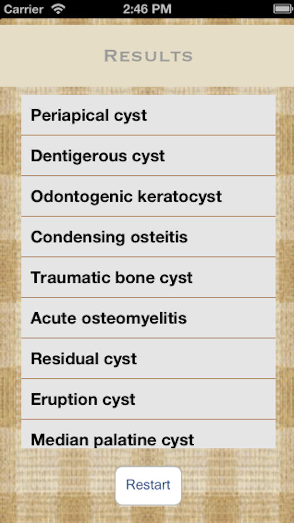
Task: Select the last visible diagnosis row
Action: pos(147,439)
